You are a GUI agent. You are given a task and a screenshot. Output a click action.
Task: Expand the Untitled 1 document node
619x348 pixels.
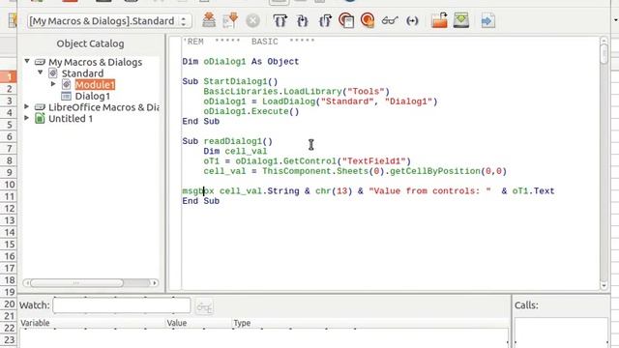pos(26,118)
